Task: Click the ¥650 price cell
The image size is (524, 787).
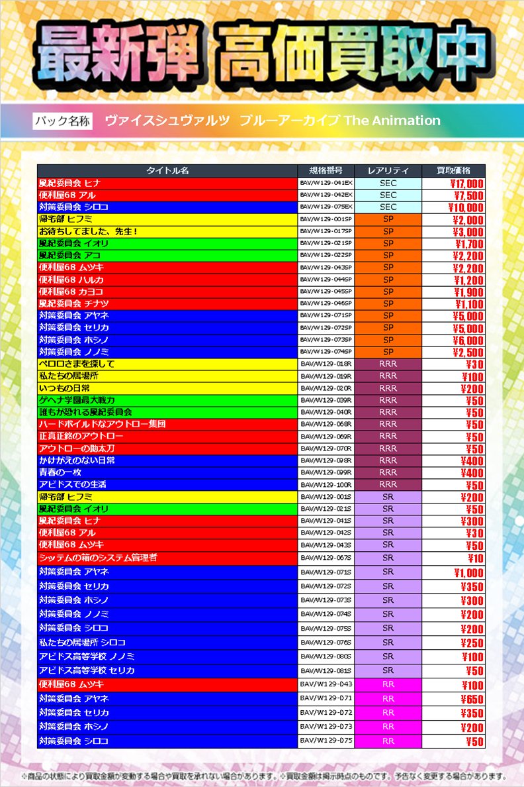Action: tap(453, 699)
